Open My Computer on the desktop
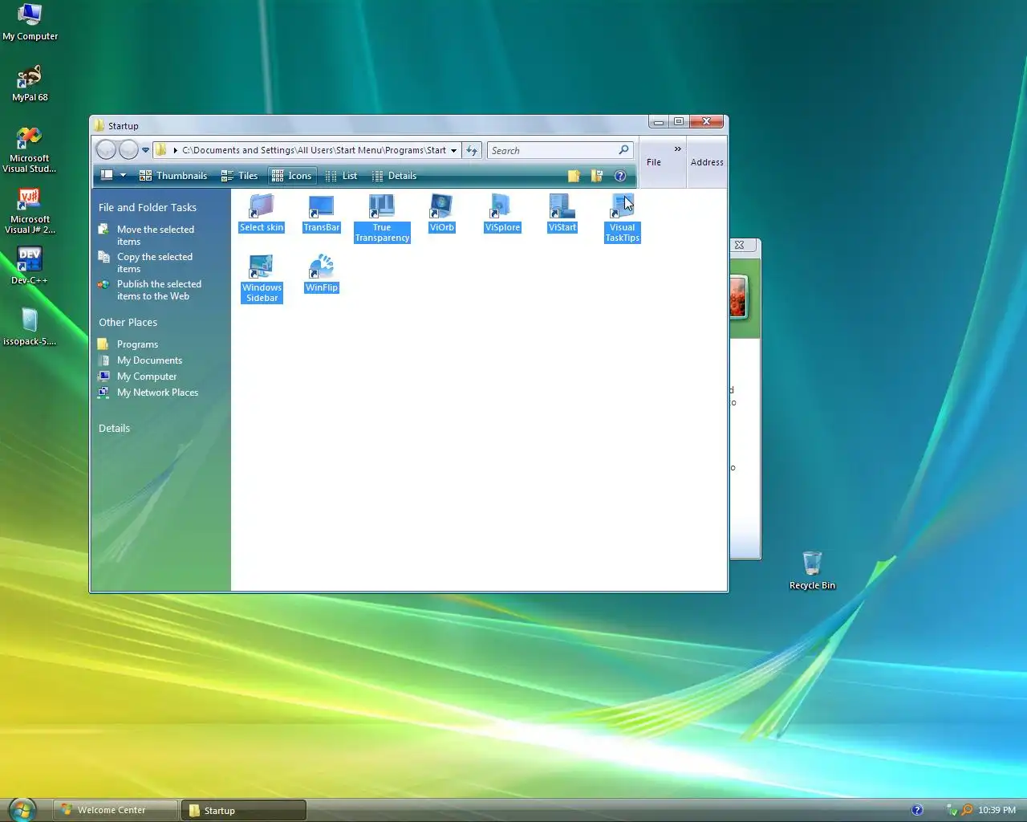This screenshot has width=1027, height=822. click(30, 22)
